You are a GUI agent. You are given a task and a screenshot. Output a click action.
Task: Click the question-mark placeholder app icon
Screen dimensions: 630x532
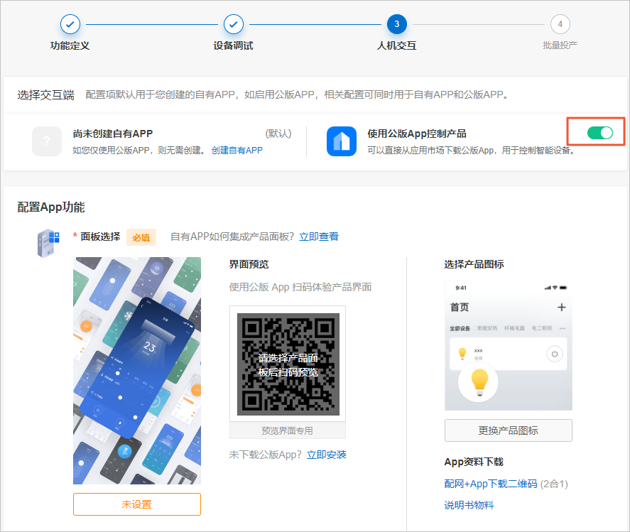[47, 141]
